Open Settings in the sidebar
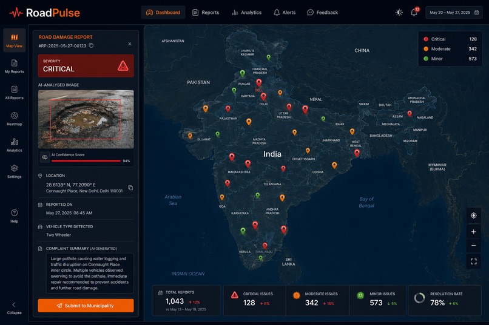 15,171
